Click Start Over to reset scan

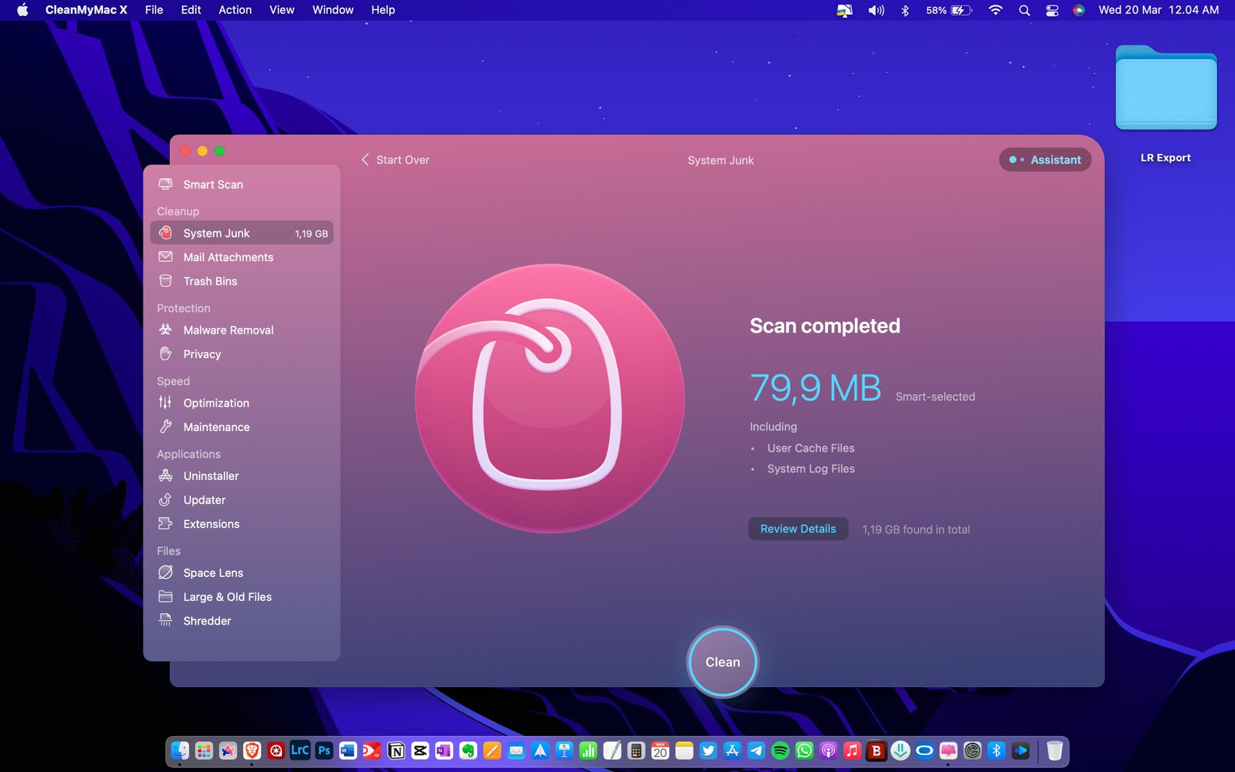click(x=395, y=159)
